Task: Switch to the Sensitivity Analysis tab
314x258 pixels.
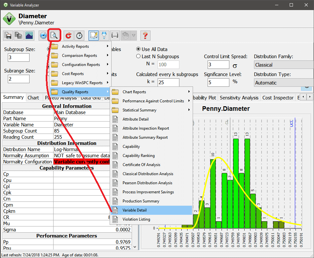Action: pyautogui.click(x=239, y=97)
